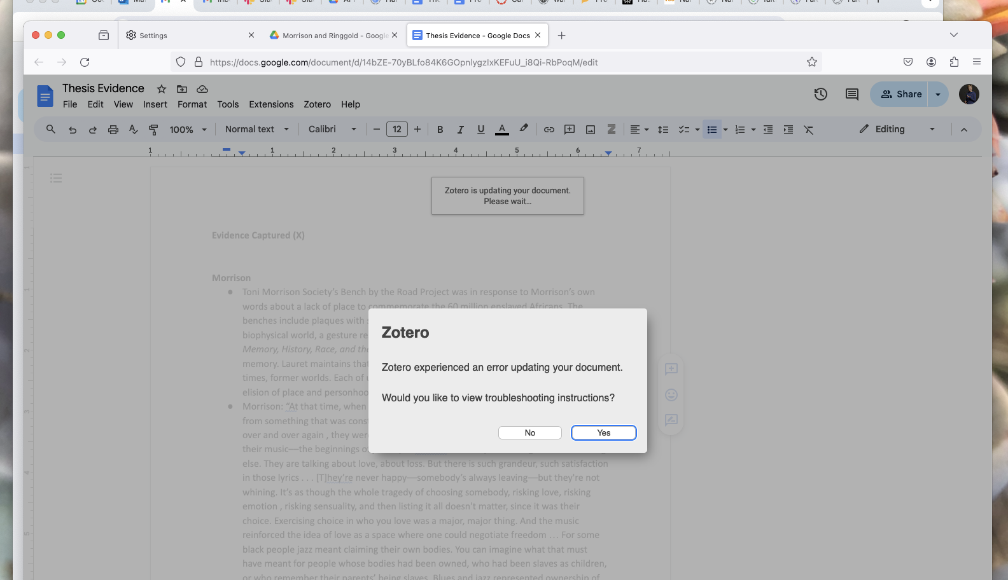
Task: Star the Thesis Evidence document
Action: point(162,89)
